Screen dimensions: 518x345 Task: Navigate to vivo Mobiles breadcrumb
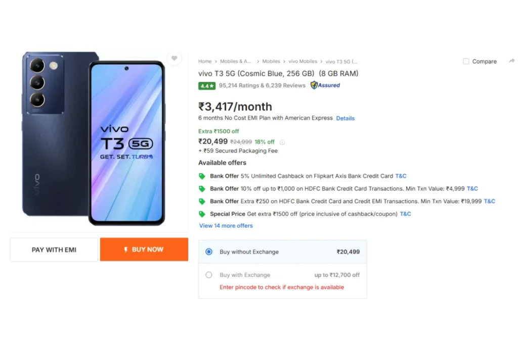[303, 61]
